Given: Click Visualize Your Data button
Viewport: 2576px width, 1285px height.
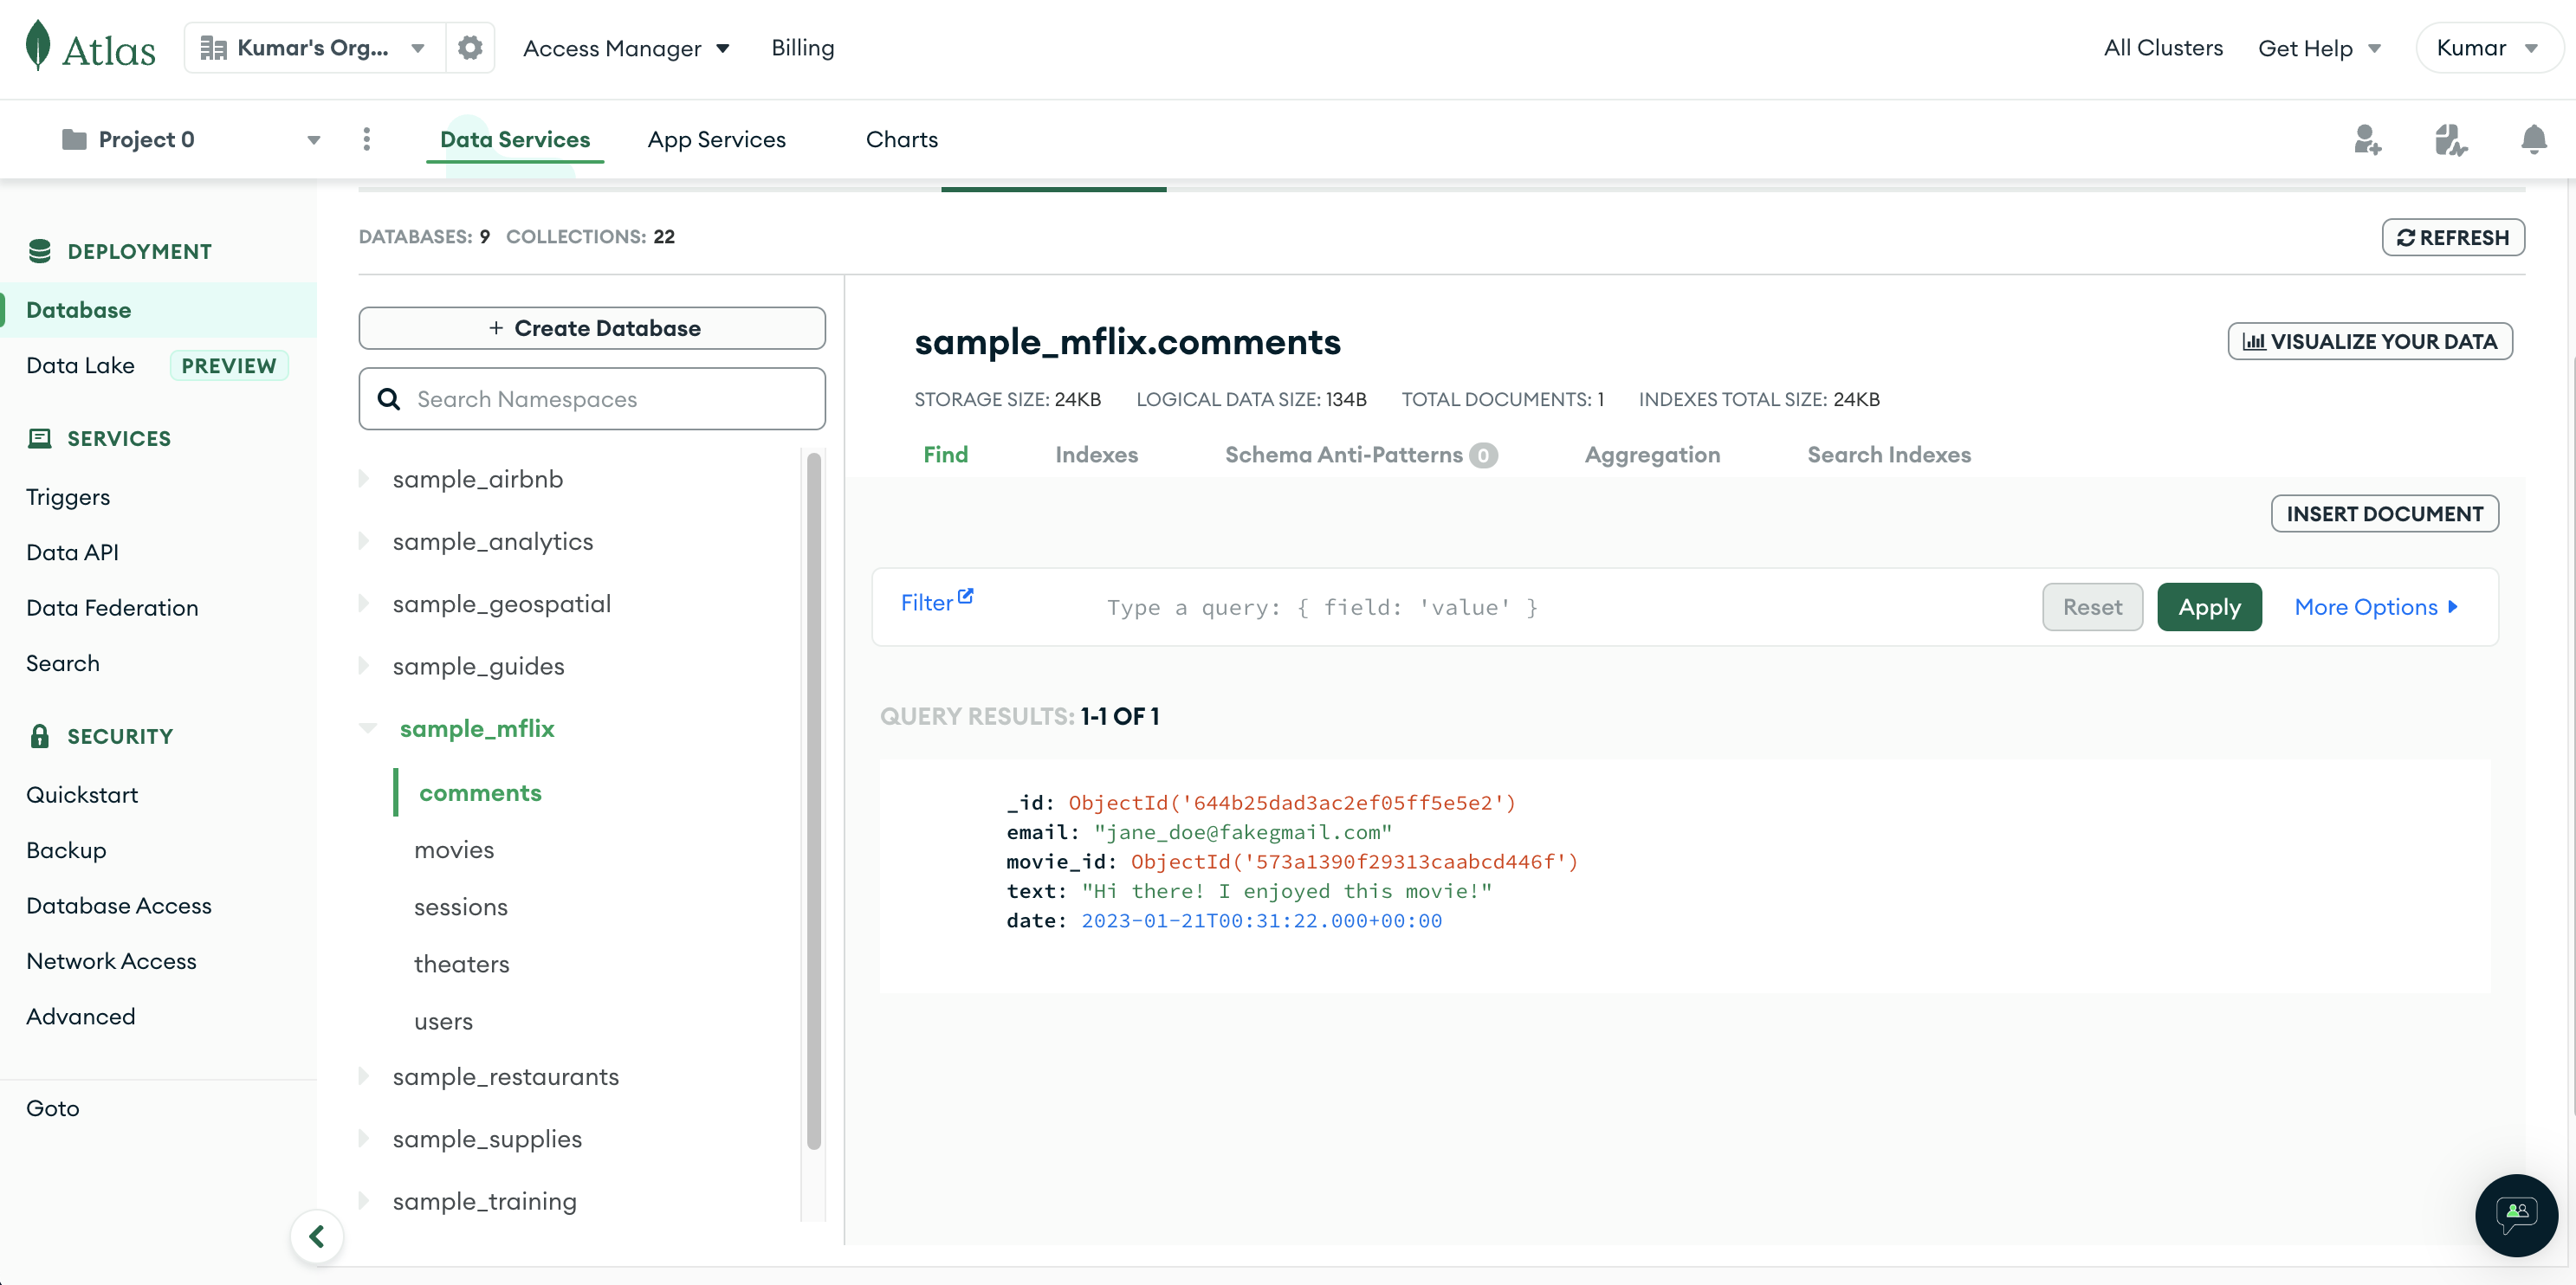Looking at the screenshot, I should 2369,341.
